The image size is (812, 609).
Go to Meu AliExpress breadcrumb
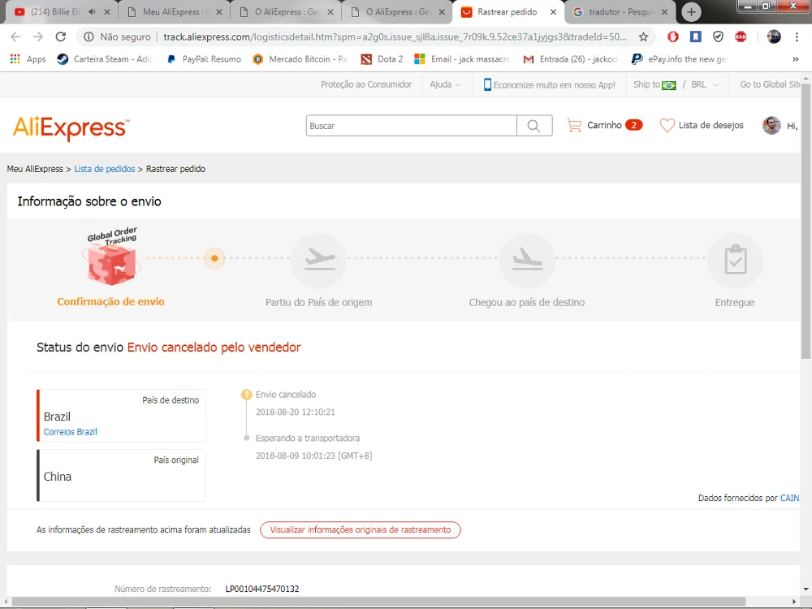click(35, 169)
